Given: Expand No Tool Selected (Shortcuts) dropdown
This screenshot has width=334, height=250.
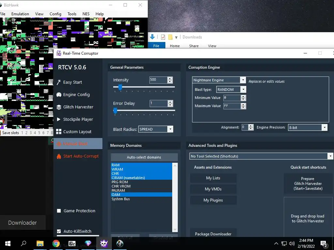Looking at the screenshot, I should pos(330,156).
